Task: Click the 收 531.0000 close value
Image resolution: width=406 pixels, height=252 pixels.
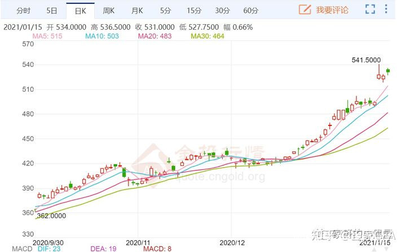Action: [155, 27]
